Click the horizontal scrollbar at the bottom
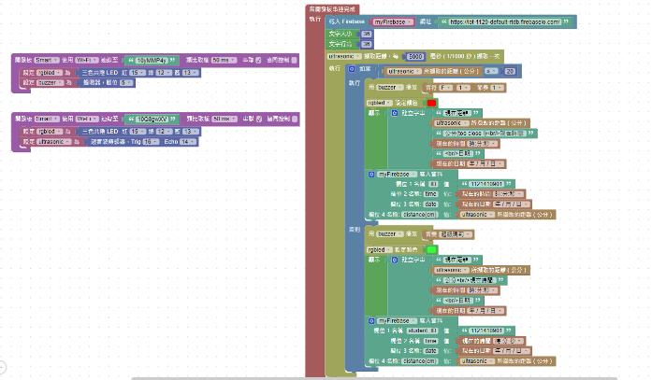 tap(374, 377)
